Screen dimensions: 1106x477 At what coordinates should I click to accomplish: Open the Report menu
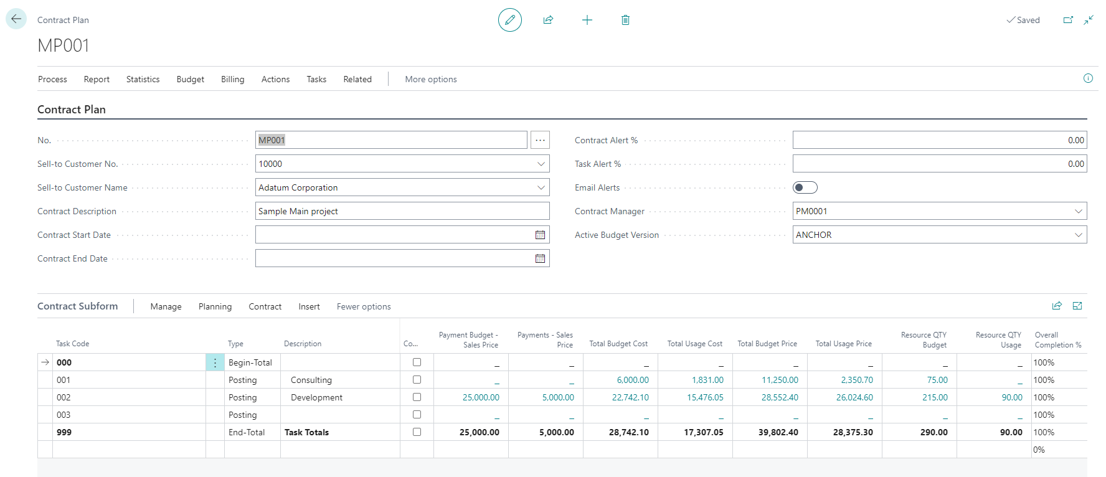tap(97, 79)
